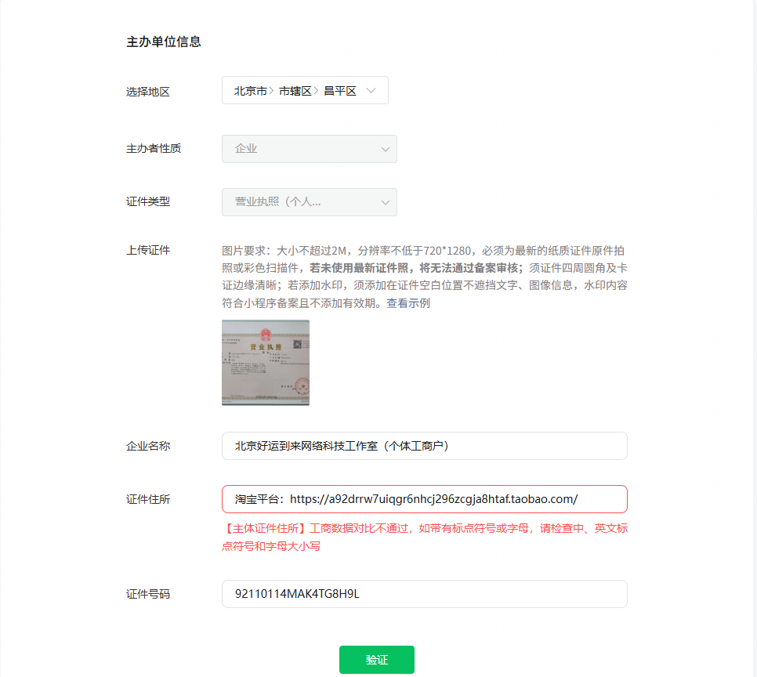Select 市辖区 in the region path
The image size is (757, 677).
[x=295, y=91]
